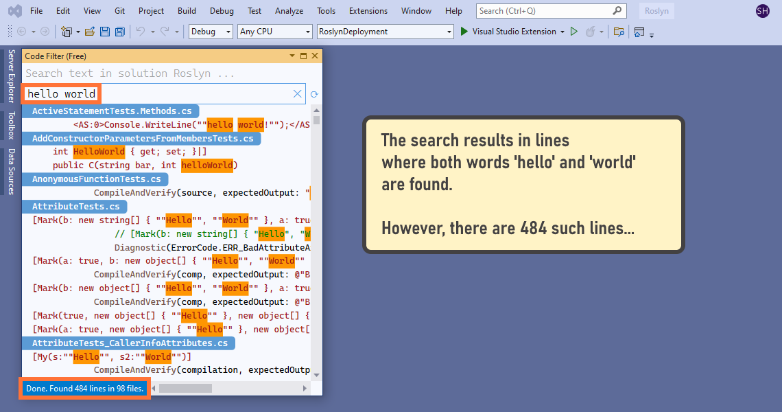Screen dimensions: 782x412
Task: Open the Code Filter window options arrow
Action: point(292,56)
